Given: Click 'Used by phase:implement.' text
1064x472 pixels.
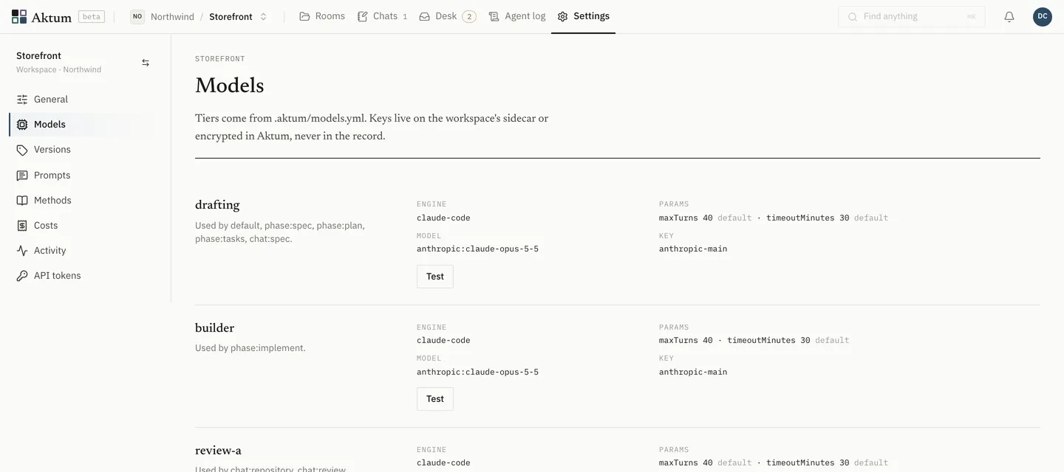Looking at the screenshot, I should tap(250, 348).
